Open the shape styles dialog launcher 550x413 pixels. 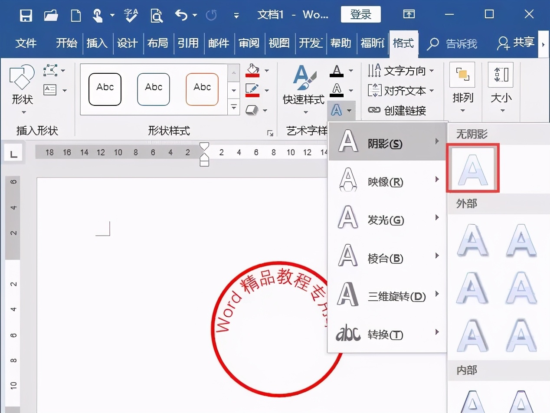coord(271,134)
